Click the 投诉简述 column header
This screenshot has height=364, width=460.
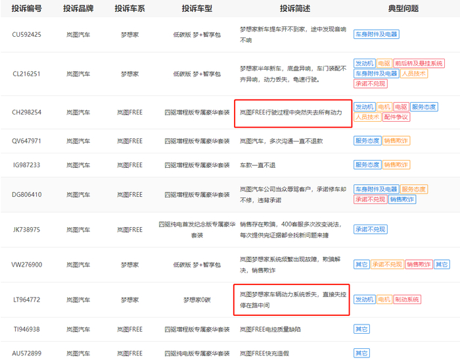click(x=295, y=9)
